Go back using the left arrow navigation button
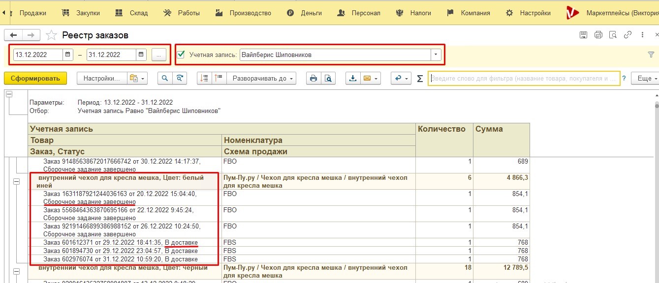 pos(13,35)
